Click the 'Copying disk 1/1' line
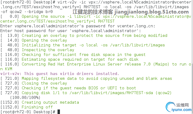193x114 pixels. point(96,93)
